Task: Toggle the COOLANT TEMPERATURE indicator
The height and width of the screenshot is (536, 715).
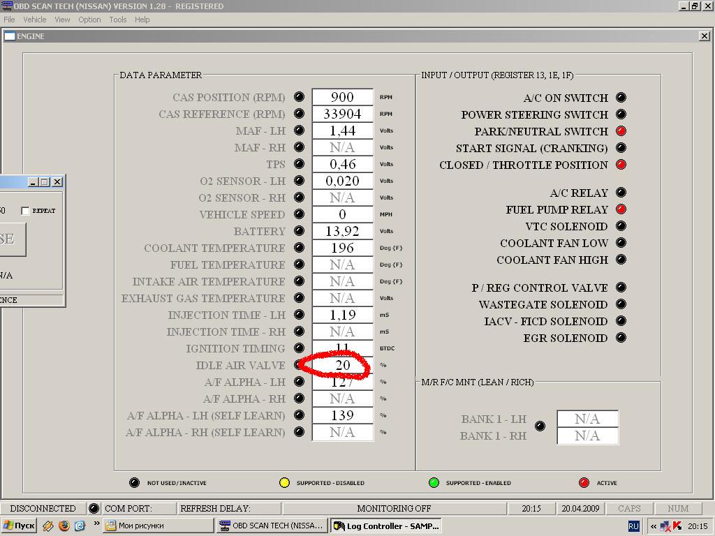Action: point(299,248)
